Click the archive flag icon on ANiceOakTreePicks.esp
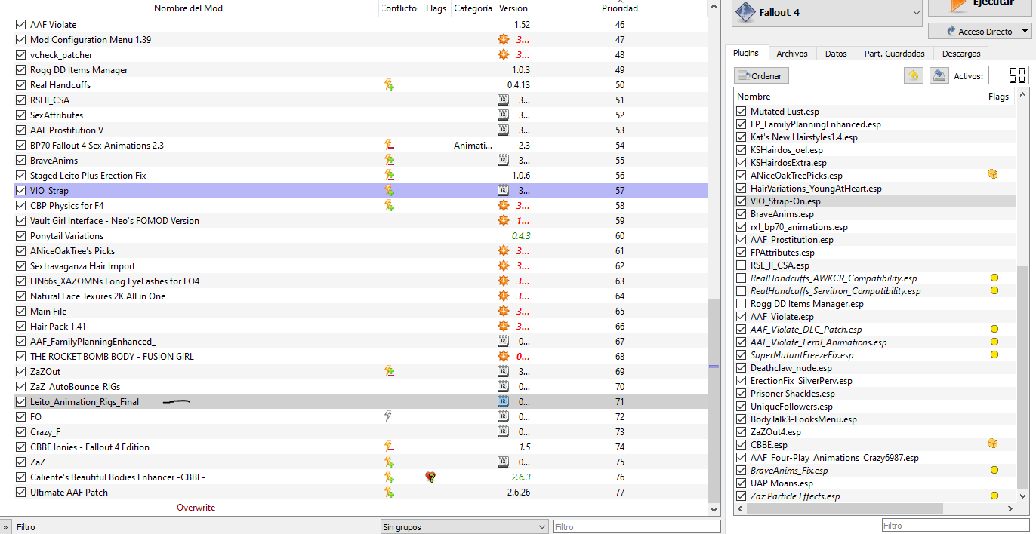1036x534 pixels. coord(993,175)
